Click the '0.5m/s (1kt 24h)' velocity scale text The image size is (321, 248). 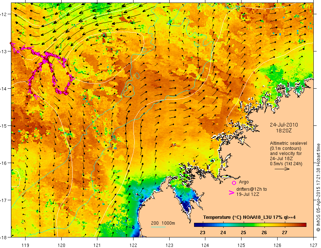[286, 164]
